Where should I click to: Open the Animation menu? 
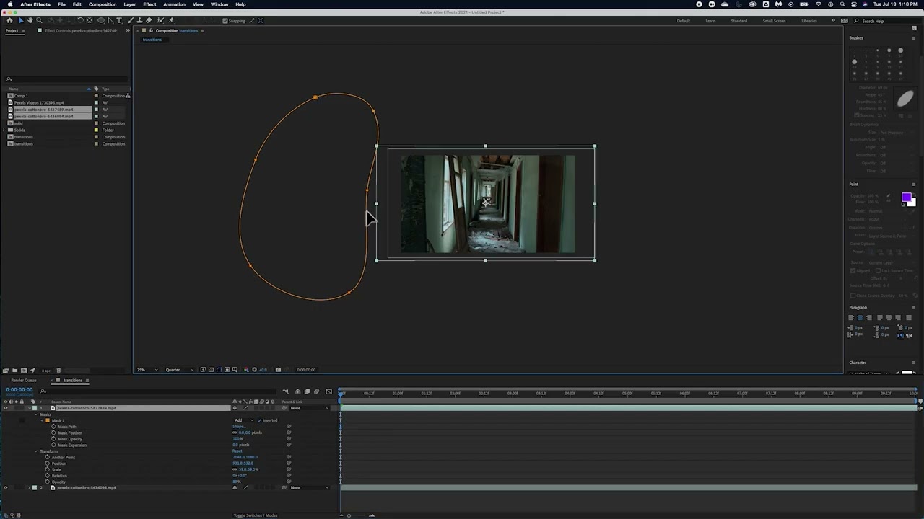pos(174,4)
